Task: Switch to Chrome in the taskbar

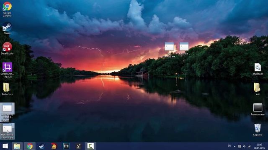Action: [30, 146]
